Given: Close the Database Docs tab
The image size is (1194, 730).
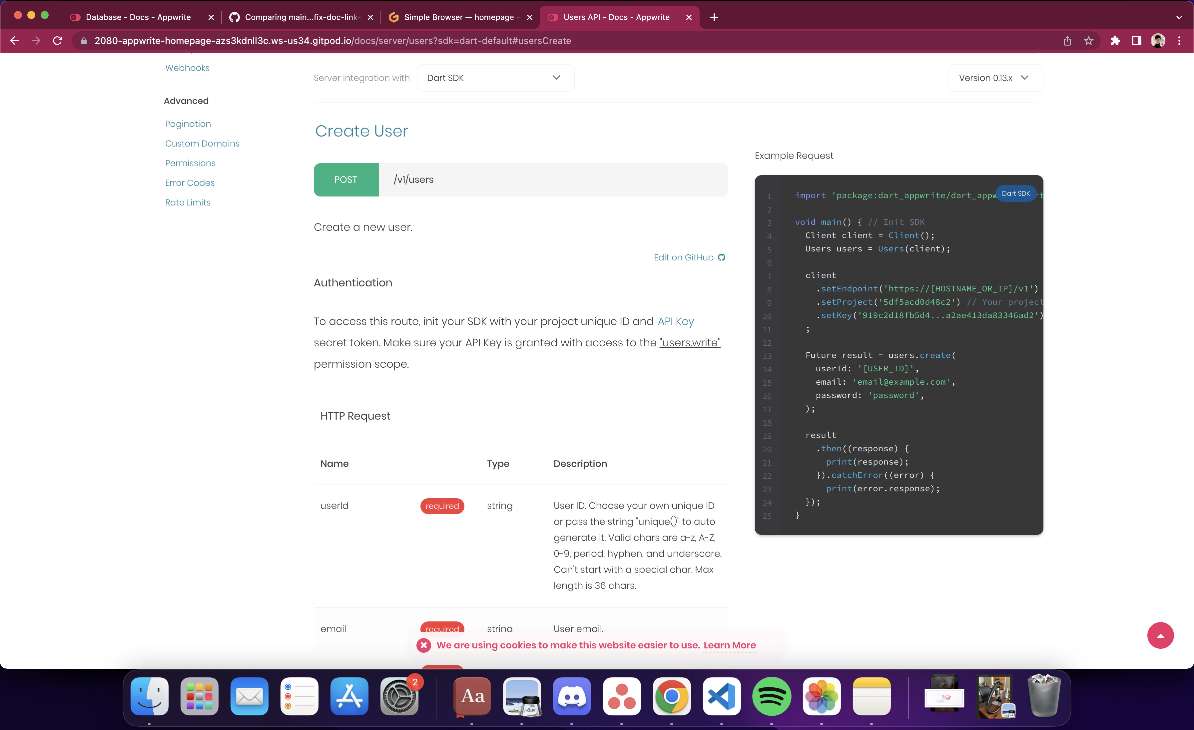Looking at the screenshot, I should 211,17.
